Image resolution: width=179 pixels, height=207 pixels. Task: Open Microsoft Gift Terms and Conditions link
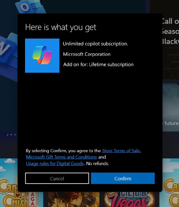tap(61, 157)
